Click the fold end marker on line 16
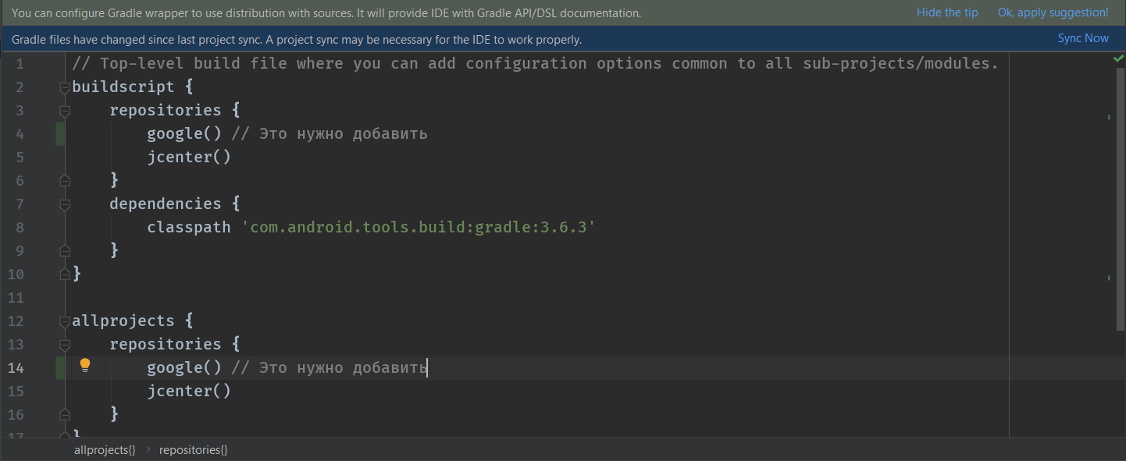1126x461 pixels. click(x=65, y=415)
